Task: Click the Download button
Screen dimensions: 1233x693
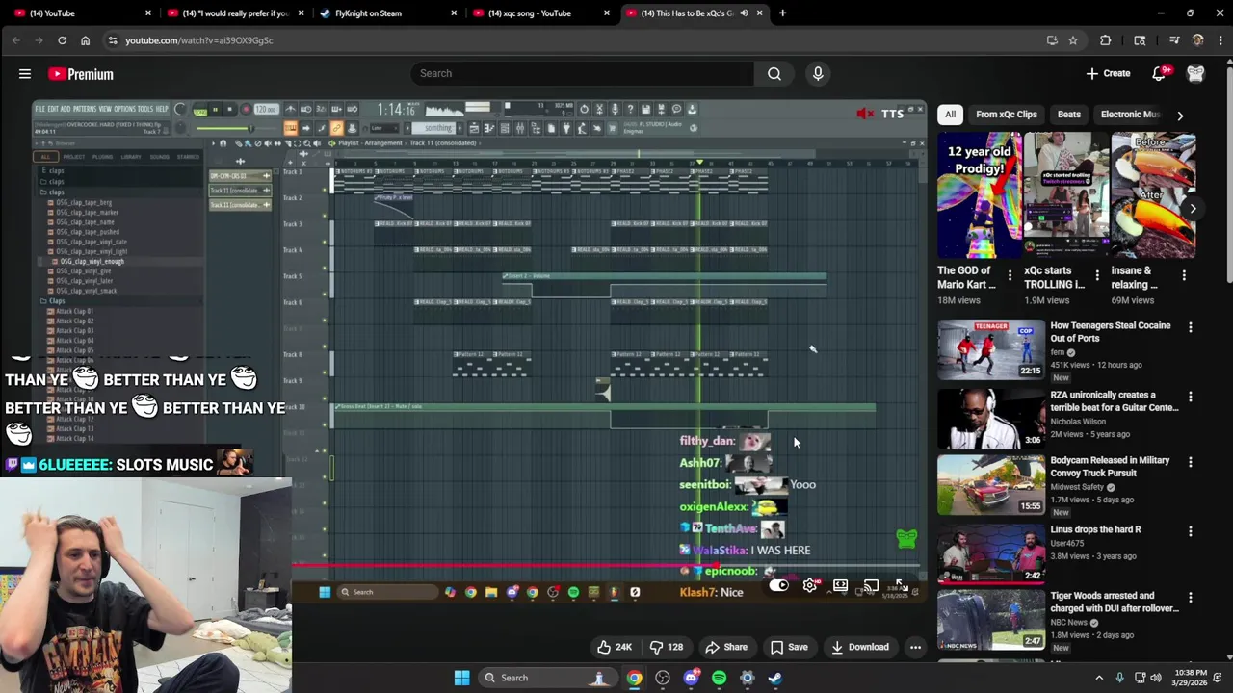Action: [860, 647]
